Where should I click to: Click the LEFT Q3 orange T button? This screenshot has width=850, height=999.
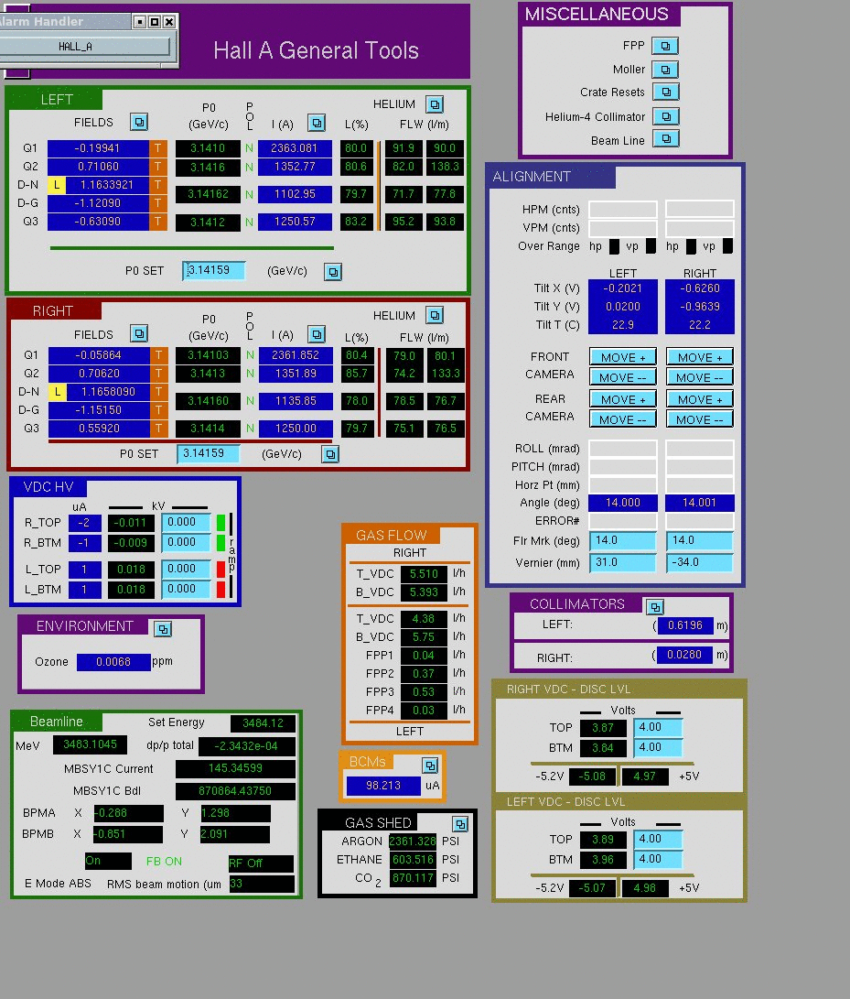click(158, 221)
